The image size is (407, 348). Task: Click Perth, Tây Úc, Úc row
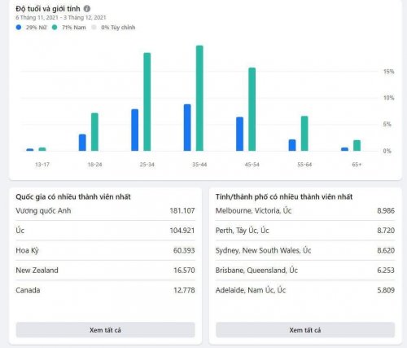coord(305,231)
